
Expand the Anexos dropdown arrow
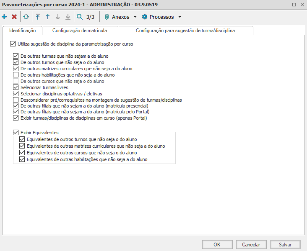(x=135, y=17)
